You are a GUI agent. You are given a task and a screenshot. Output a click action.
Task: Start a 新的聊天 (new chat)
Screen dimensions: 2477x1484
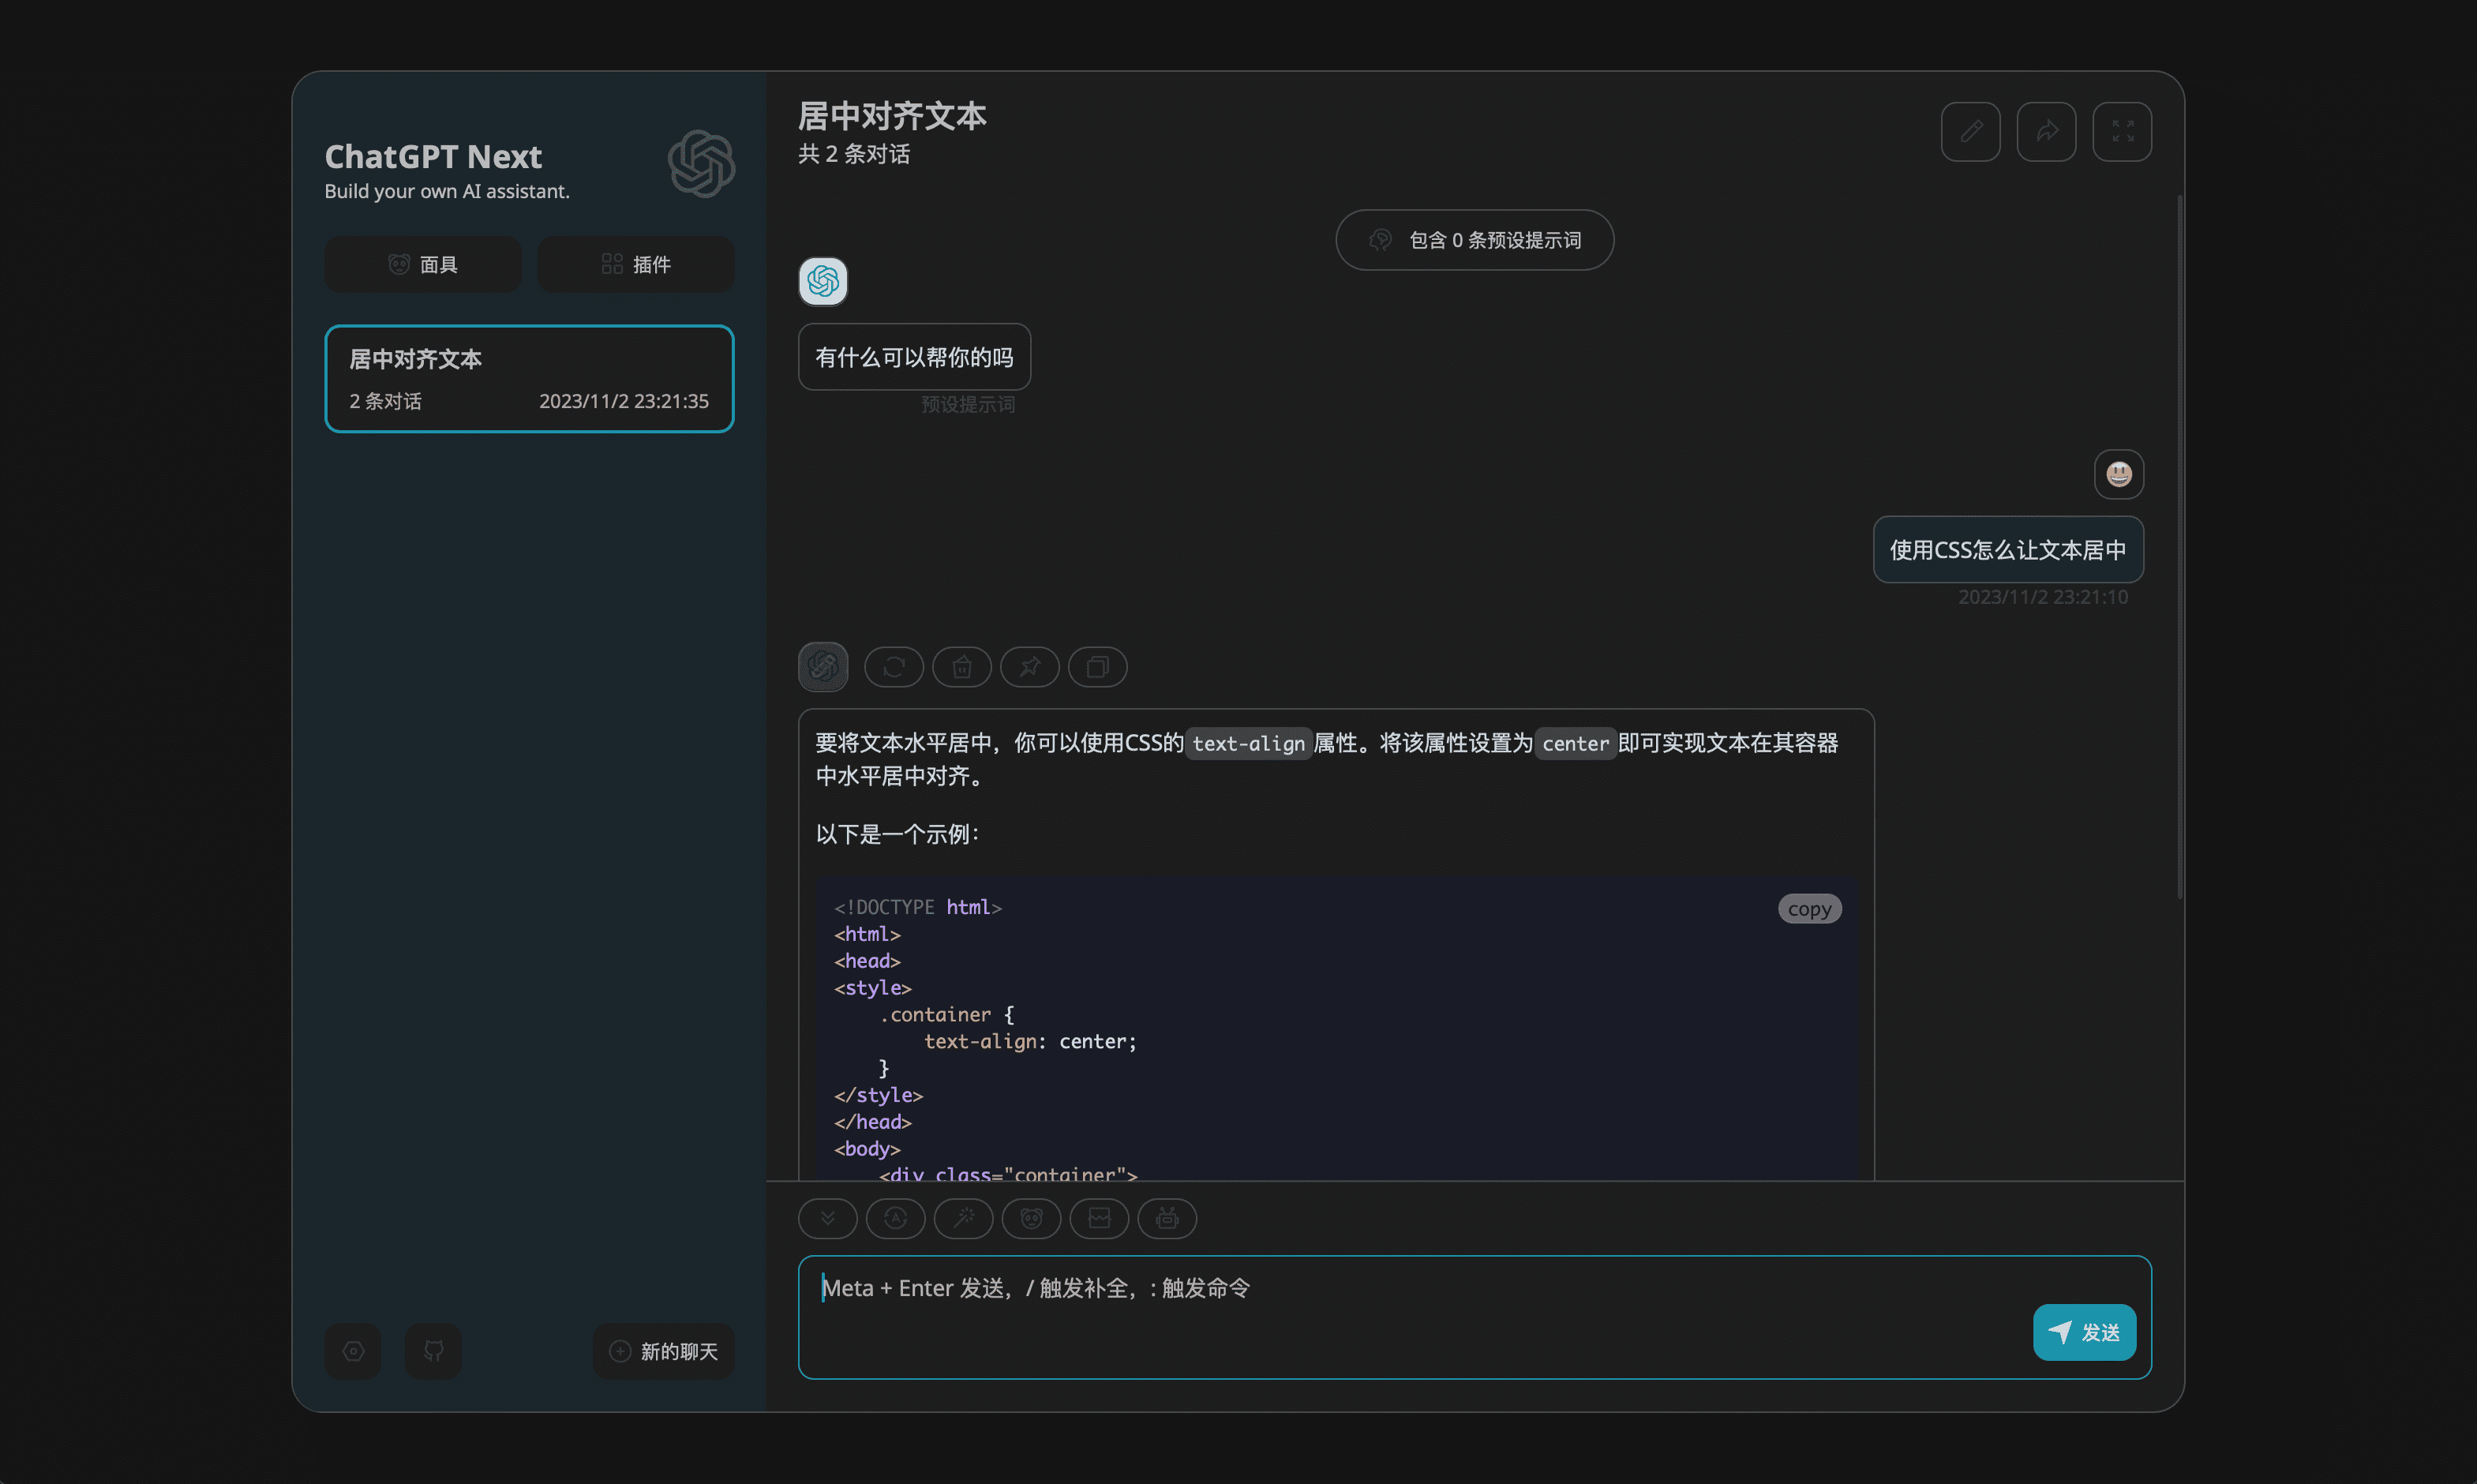pyautogui.click(x=664, y=1351)
